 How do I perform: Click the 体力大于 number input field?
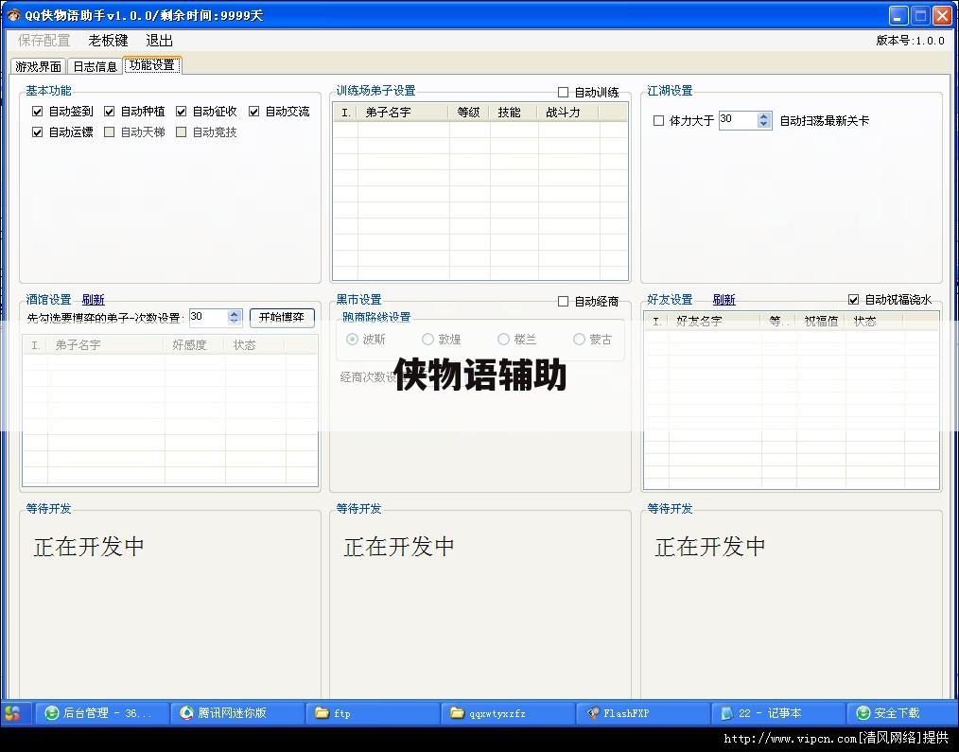click(739, 120)
